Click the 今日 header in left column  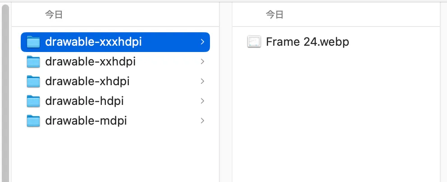[x=54, y=14]
